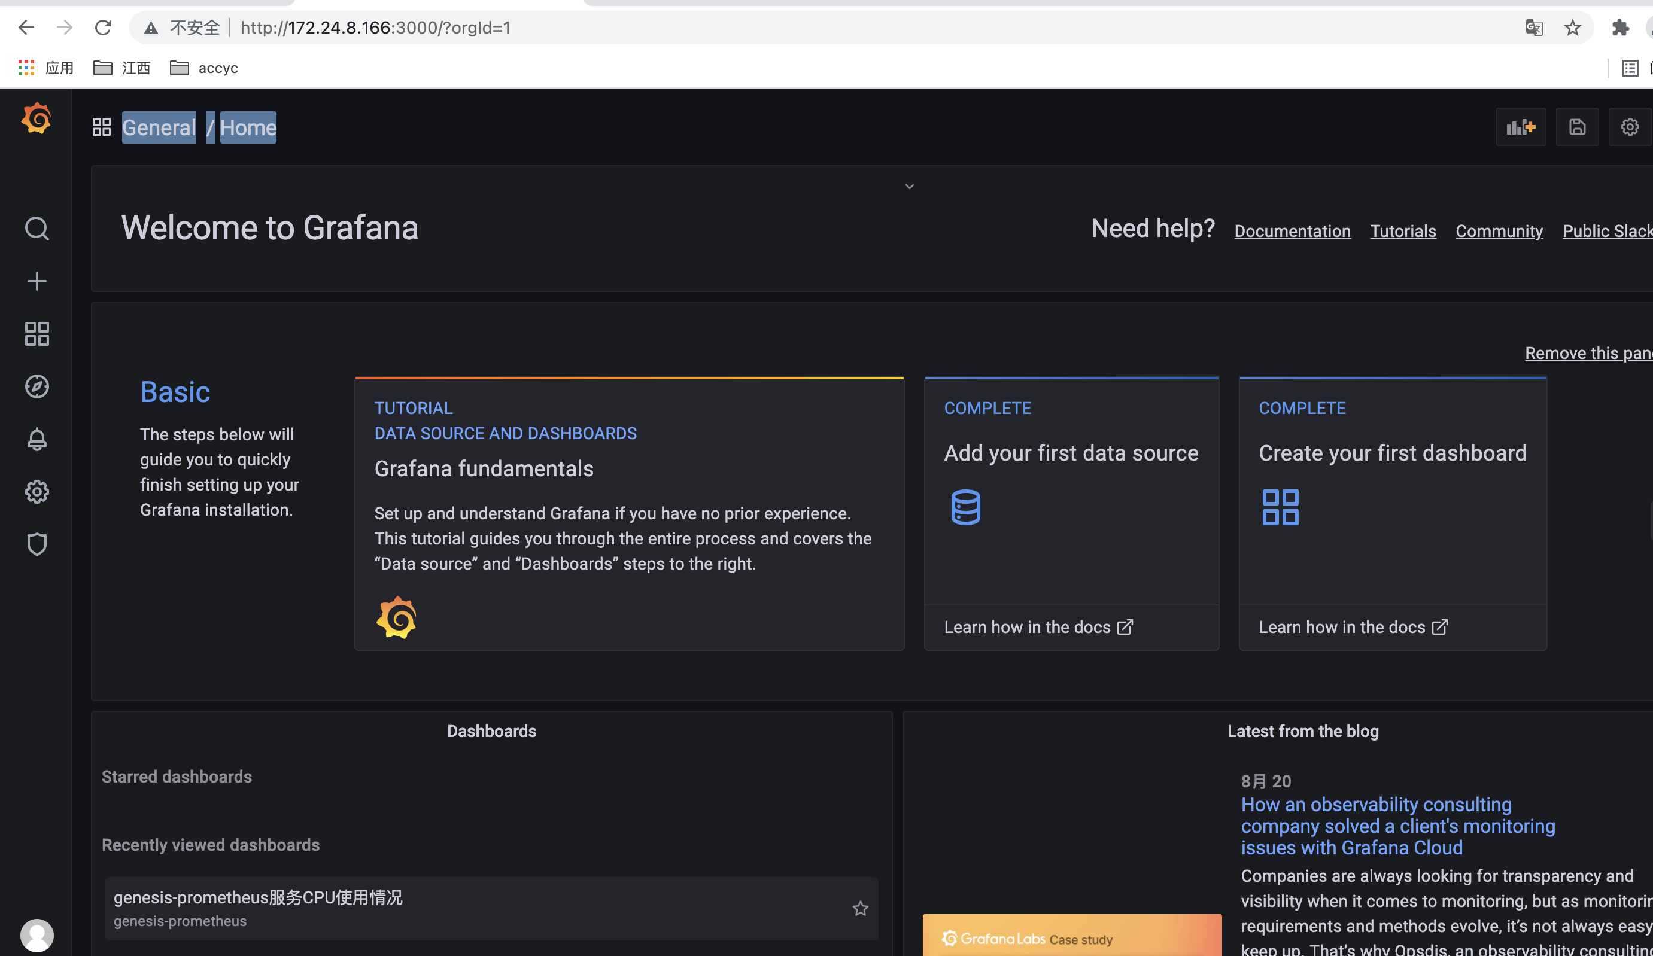Image resolution: width=1653 pixels, height=956 pixels.
Task: Click the General breadcrumb
Action: [x=159, y=127]
